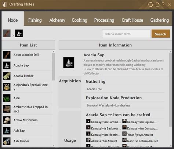Open Kamasylvia Backrest craftable item
This screenshot has width=174, height=149.
pyautogui.click(x=106, y=128)
